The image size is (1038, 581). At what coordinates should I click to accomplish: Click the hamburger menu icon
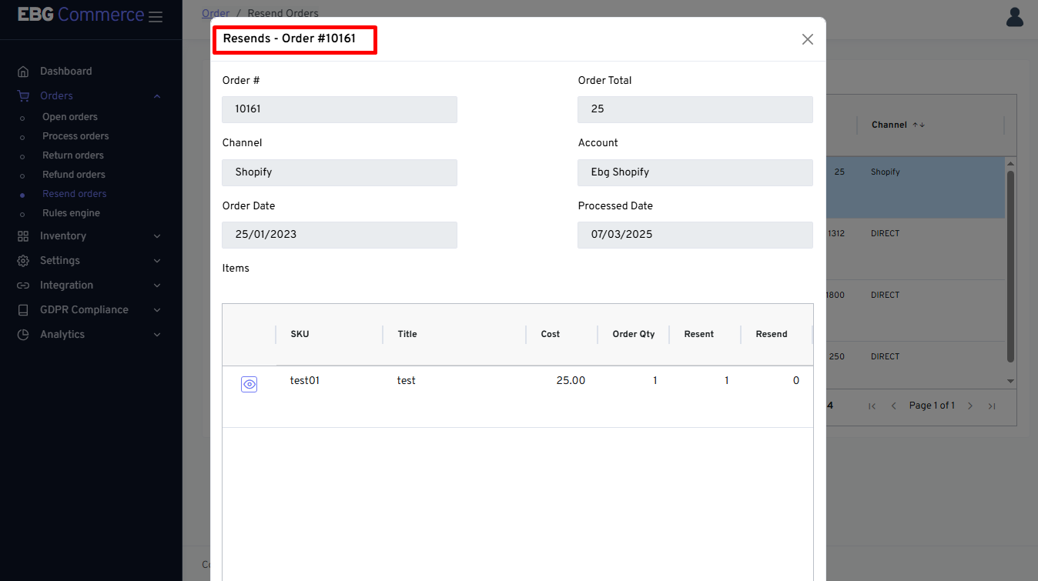click(156, 16)
